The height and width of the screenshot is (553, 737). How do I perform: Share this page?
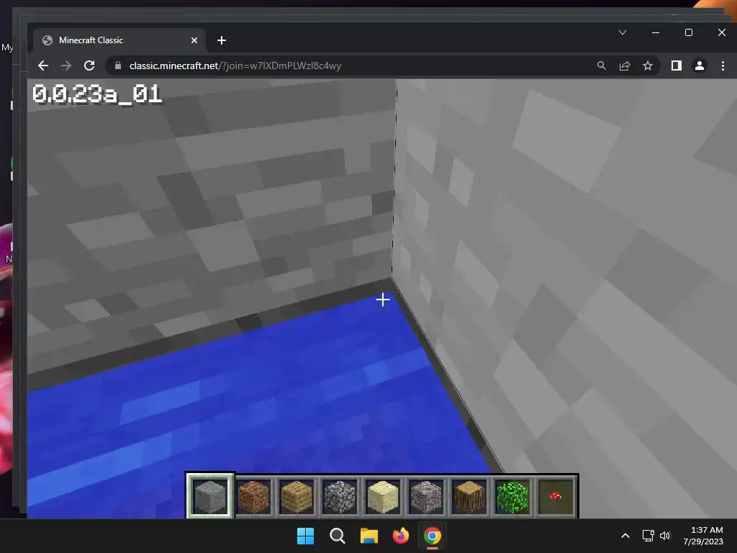coord(625,66)
